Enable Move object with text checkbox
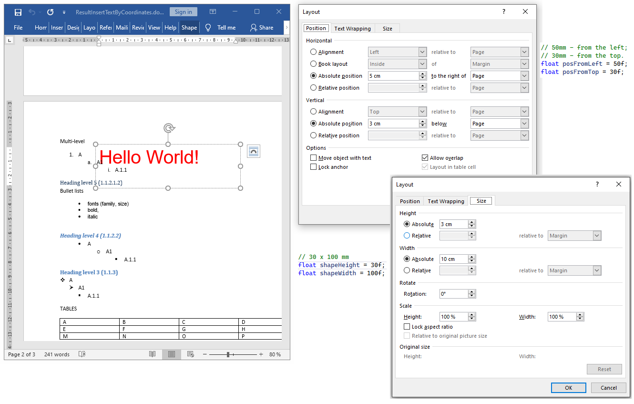634x404 pixels. 314,158
